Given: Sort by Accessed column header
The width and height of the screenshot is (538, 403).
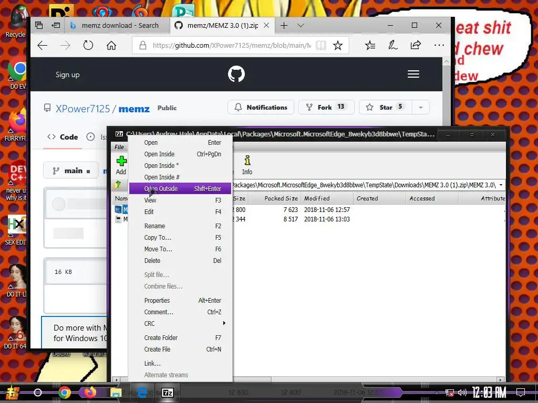Looking at the screenshot, I should (x=432, y=198).
